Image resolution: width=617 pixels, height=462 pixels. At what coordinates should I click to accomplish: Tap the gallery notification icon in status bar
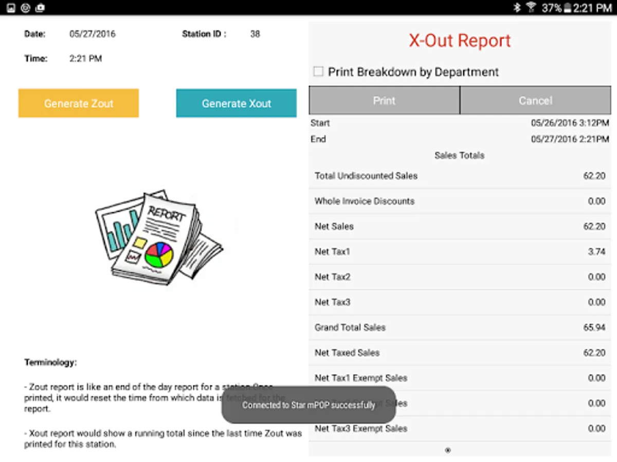(x=11, y=8)
